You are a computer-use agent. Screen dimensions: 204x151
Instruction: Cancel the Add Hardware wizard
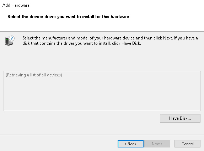pos(187,144)
